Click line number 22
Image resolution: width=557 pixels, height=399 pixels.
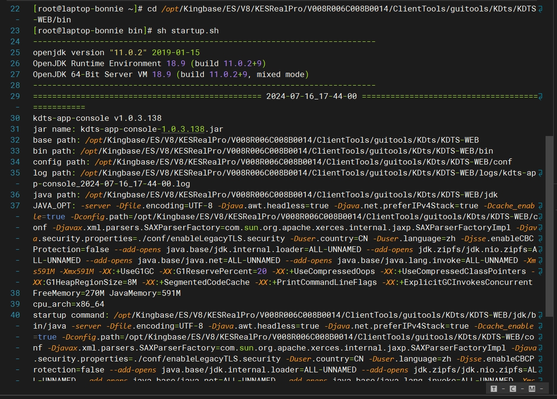pos(15,9)
